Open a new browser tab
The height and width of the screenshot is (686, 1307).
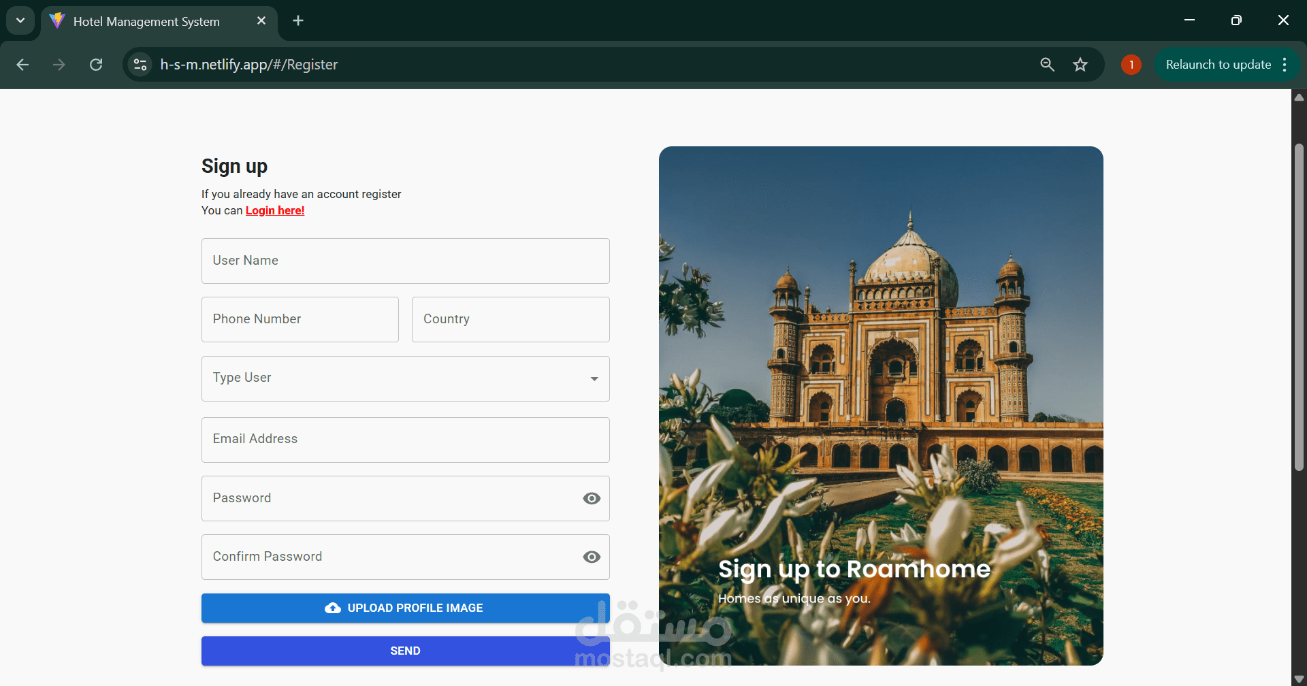pyautogui.click(x=298, y=20)
